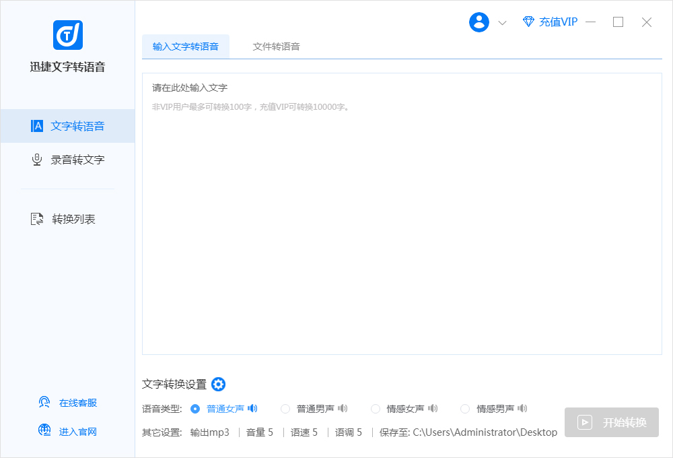Play the 普通男声 voice sample speaker
The width and height of the screenshot is (673, 458).
[343, 408]
